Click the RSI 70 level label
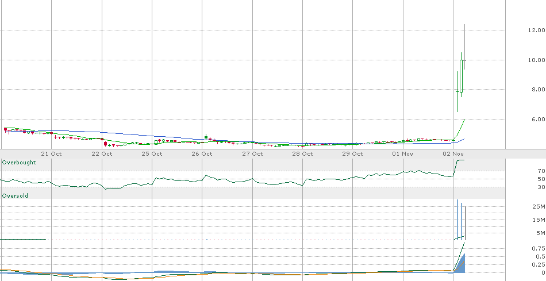The width and height of the screenshot is (546, 281). 541,171
